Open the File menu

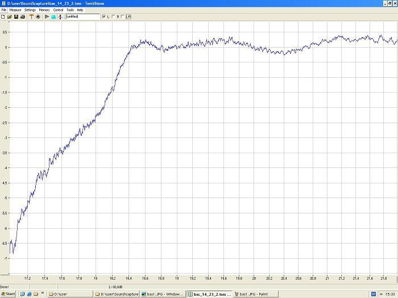[4, 10]
